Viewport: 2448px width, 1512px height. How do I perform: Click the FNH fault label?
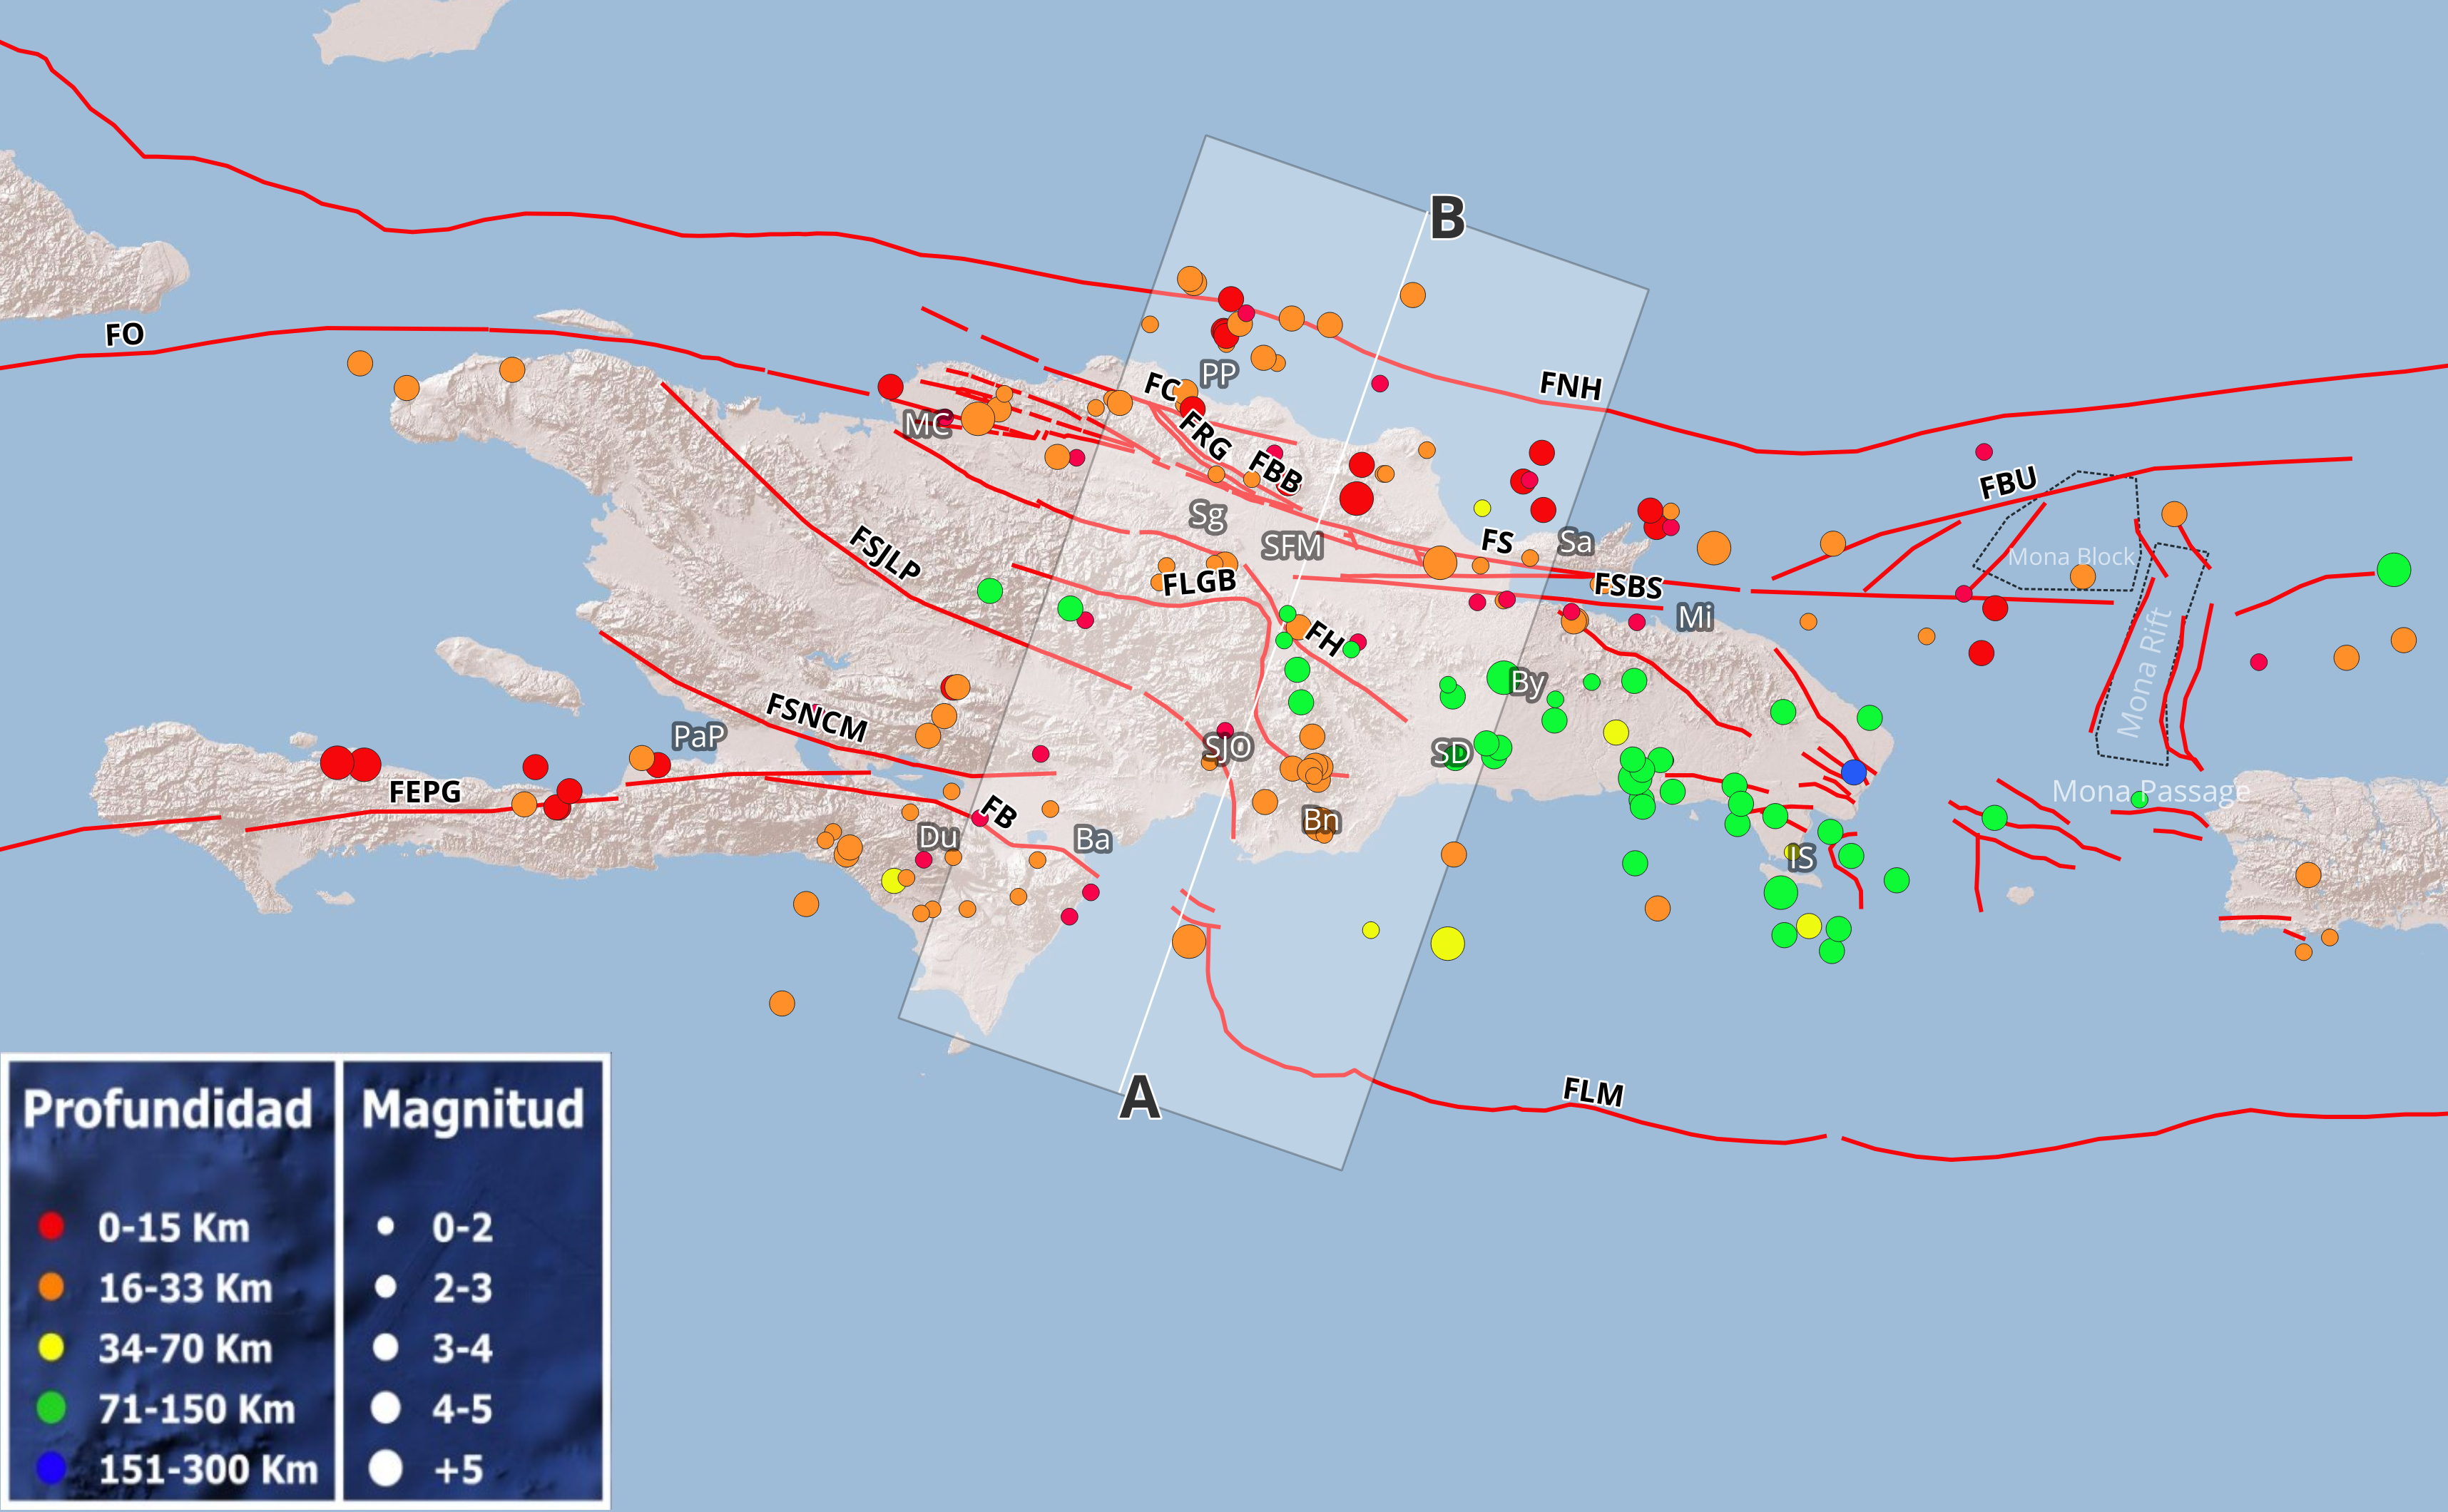(1570, 385)
